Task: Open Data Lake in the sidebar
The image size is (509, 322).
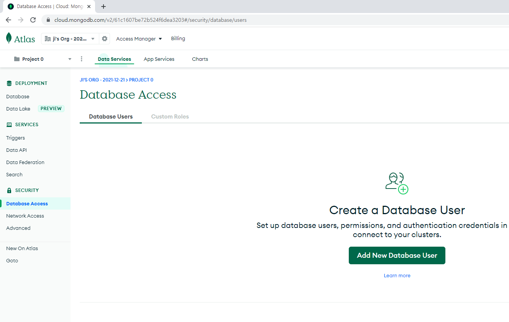Action: (18, 109)
